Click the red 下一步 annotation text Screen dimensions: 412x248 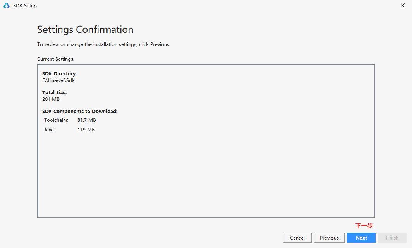[x=364, y=226]
